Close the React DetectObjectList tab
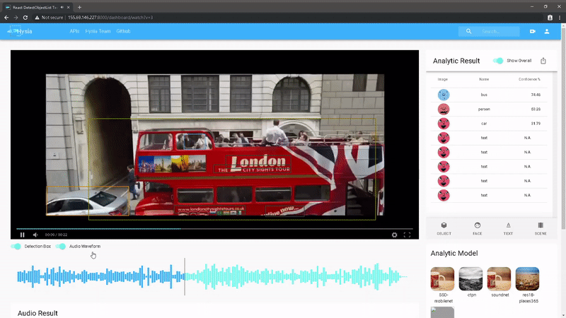This screenshot has height=318, width=566. [68, 7]
